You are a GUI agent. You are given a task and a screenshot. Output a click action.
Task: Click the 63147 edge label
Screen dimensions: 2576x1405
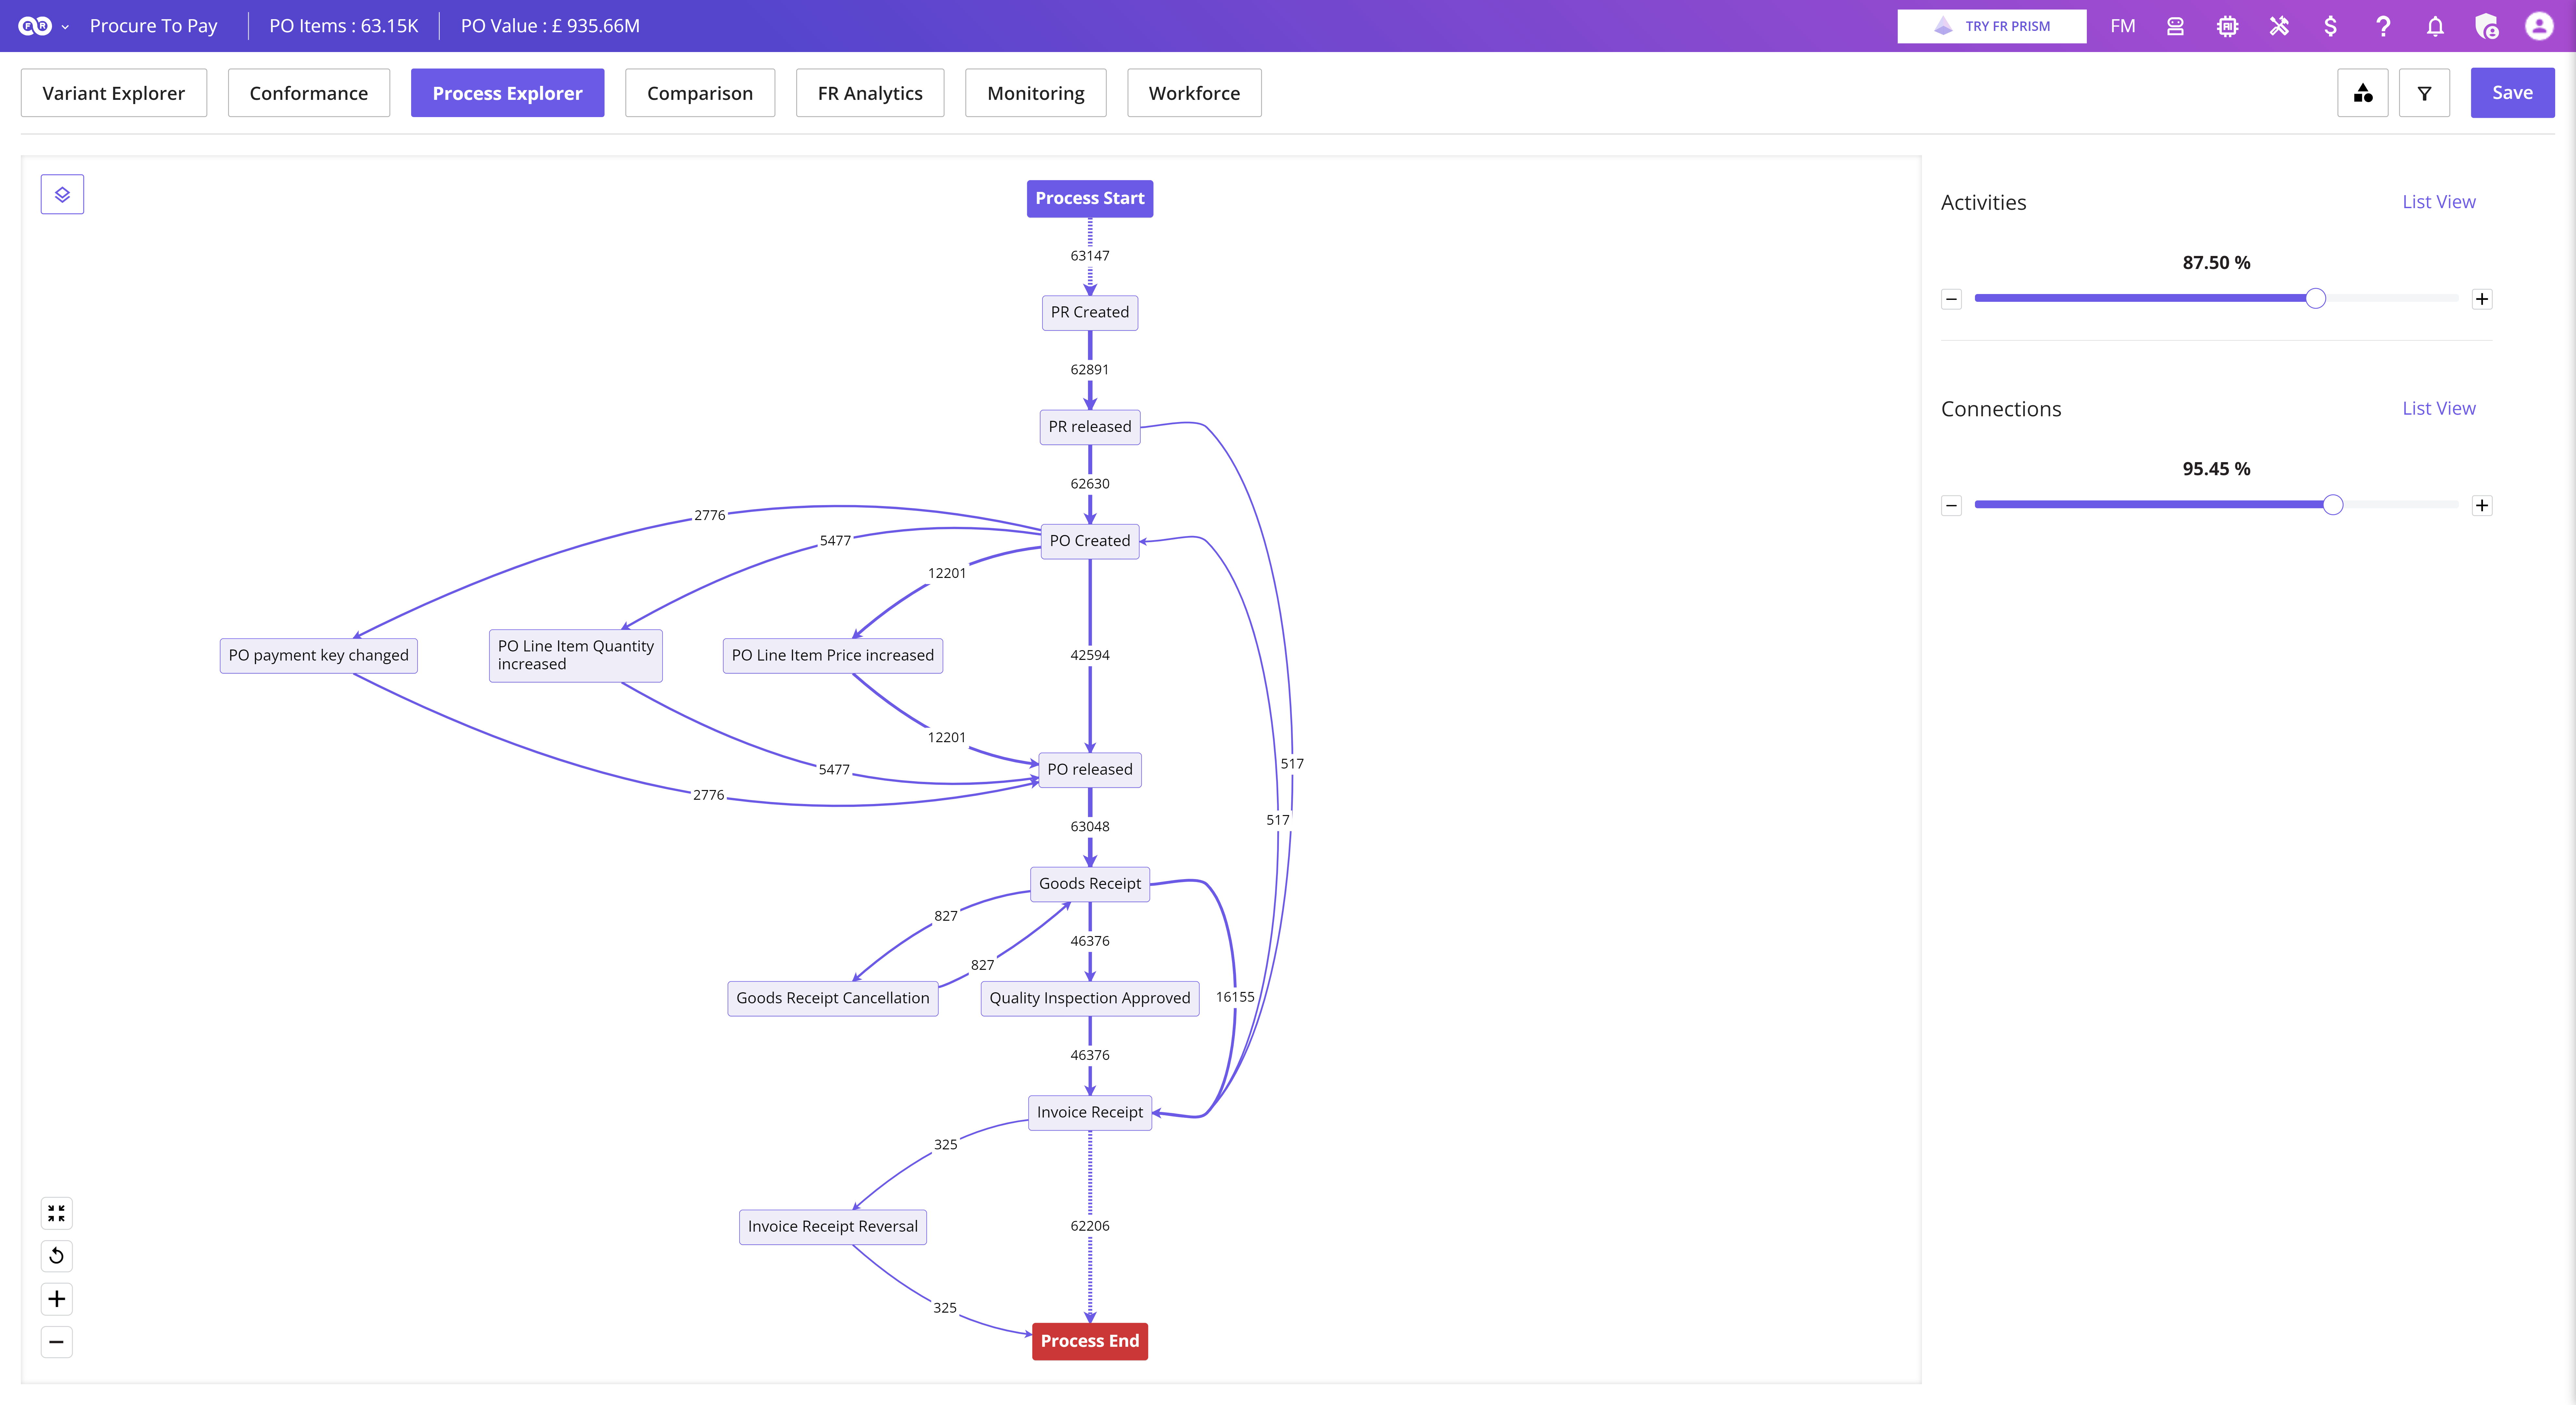pyautogui.click(x=1090, y=256)
